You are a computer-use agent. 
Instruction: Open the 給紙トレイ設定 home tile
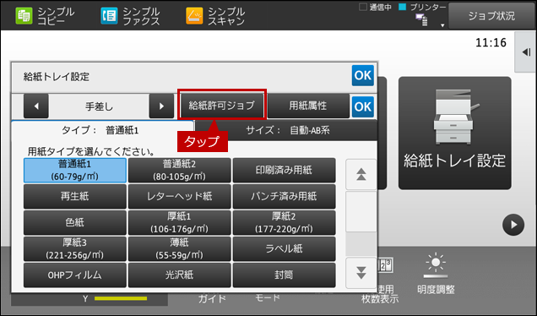click(x=455, y=133)
